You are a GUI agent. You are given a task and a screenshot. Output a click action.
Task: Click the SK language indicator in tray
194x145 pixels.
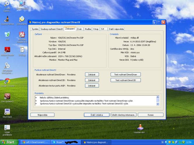pyautogui.click(x=163, y=142)
